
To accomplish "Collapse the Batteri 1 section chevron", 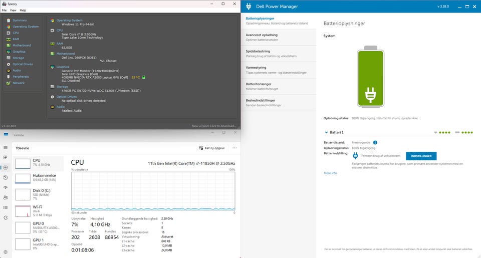I will tap(326, 133).
